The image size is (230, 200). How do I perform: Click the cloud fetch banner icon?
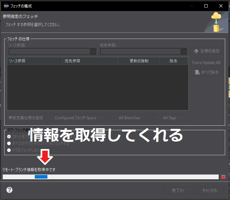(x=216, y=22)
